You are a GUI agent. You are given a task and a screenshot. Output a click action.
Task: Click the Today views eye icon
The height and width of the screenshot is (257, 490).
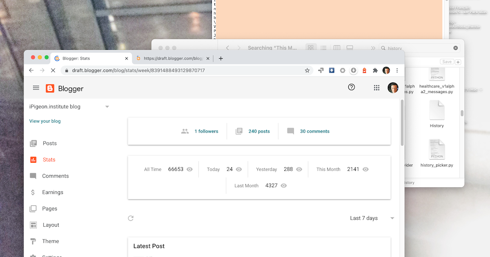239,169
